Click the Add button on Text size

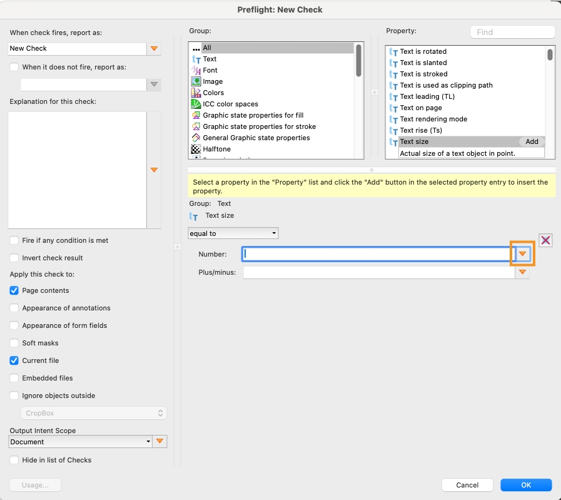(531, 141)
